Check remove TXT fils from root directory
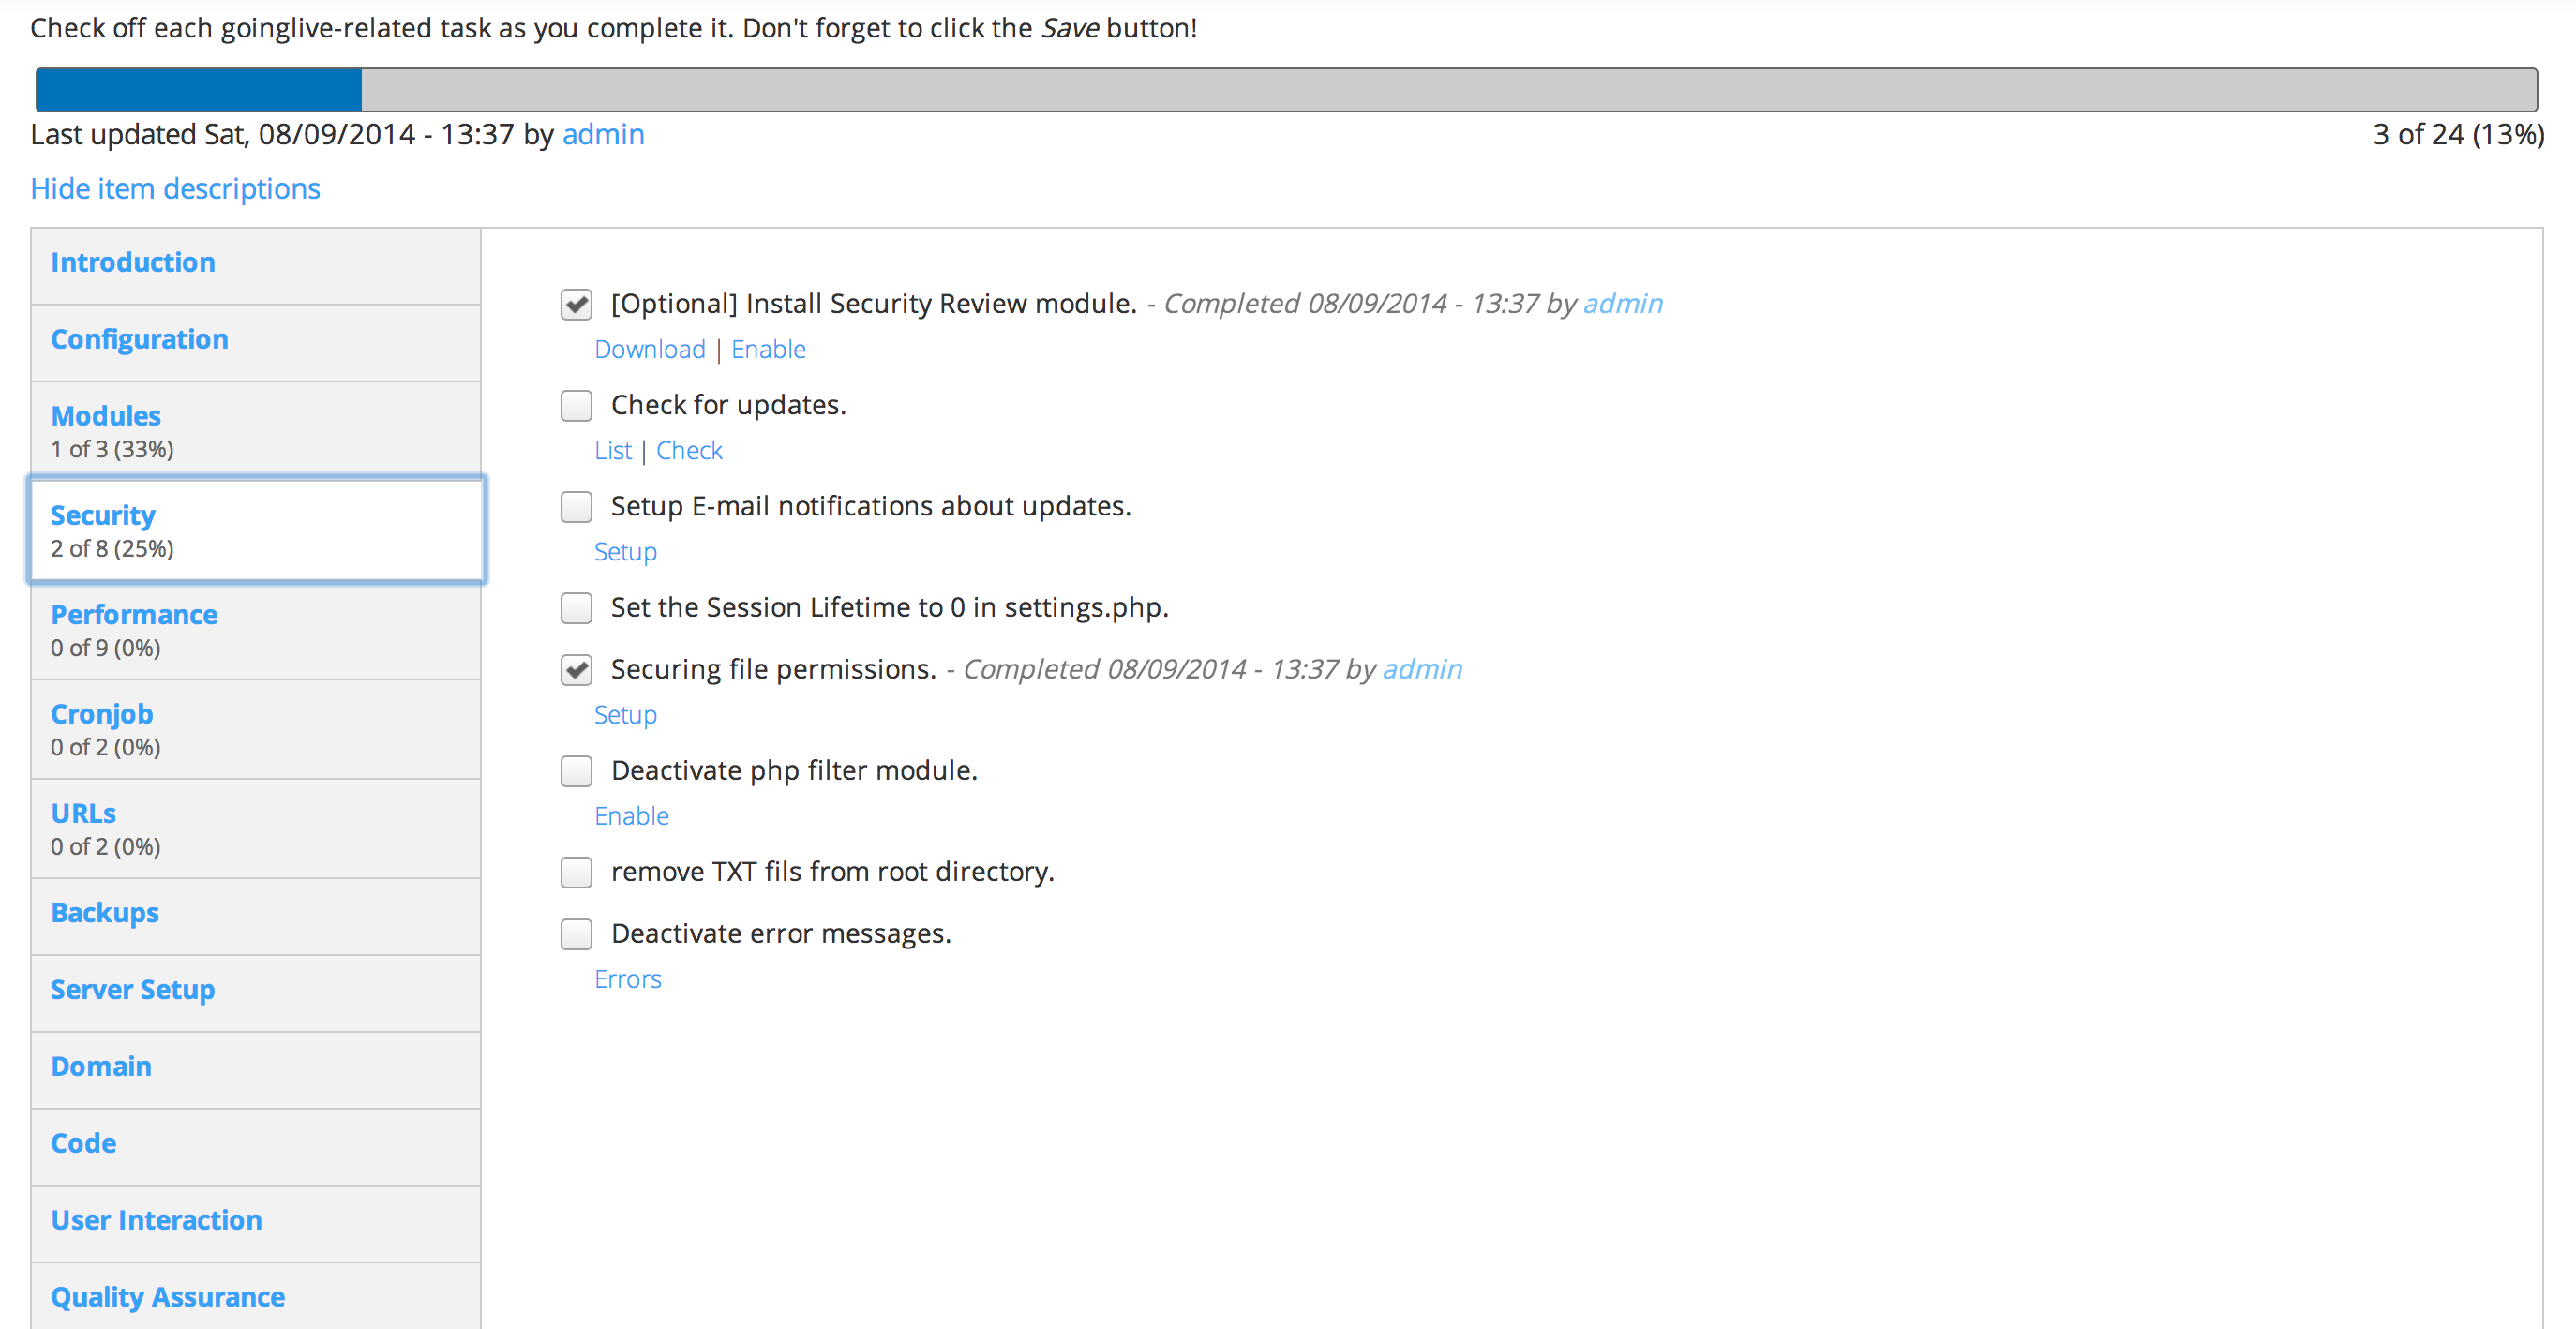 pyautogui.click(x=576, y=872)
